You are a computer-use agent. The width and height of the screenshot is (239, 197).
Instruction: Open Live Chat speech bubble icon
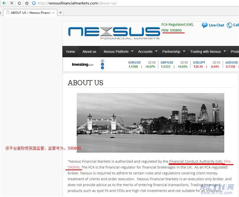point(205,25)
